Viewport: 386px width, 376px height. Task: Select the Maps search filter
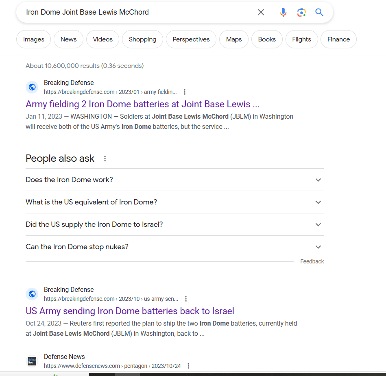click(234, 39)
